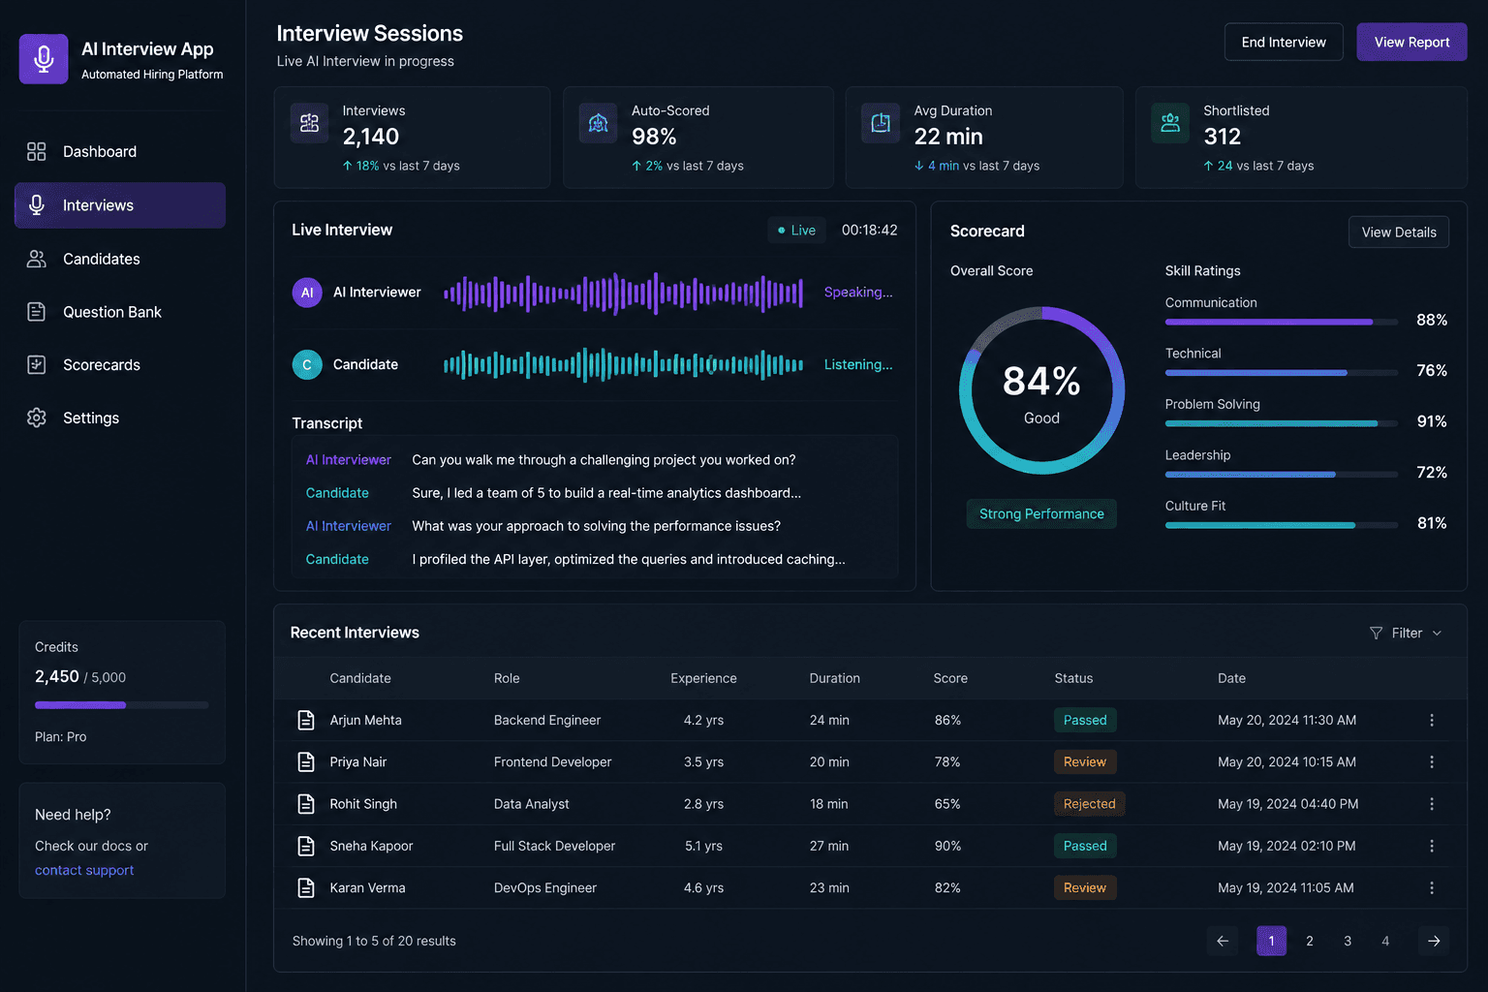Click the Candidate avatar badge
Image resolution: width=1488 pixels, height=992 pixels.
tap(307, 365)
